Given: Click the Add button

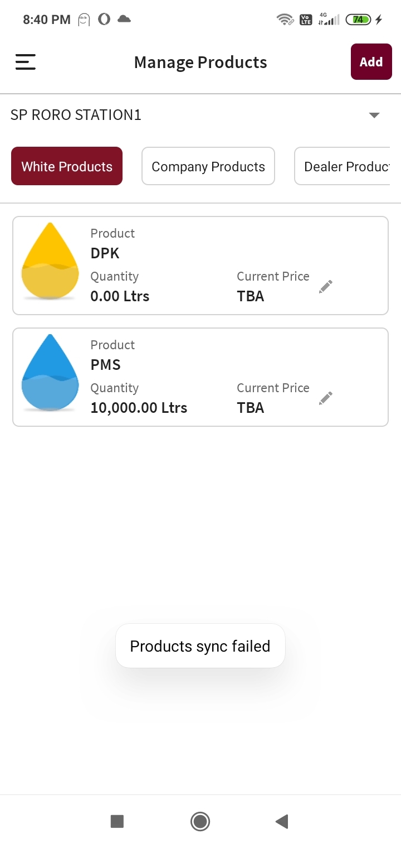Looking at the screenshot, I should click(x=371, y=62).
